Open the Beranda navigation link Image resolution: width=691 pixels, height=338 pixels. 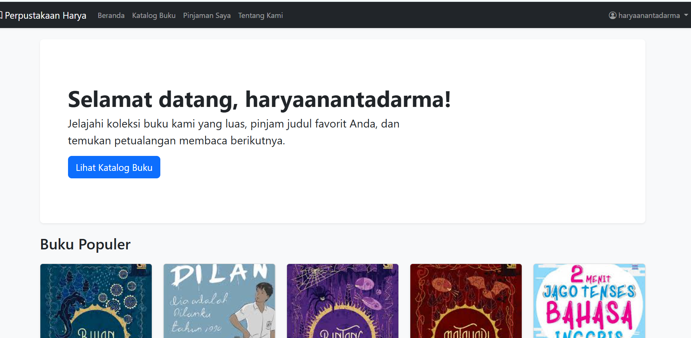click(x=111, y=15)
